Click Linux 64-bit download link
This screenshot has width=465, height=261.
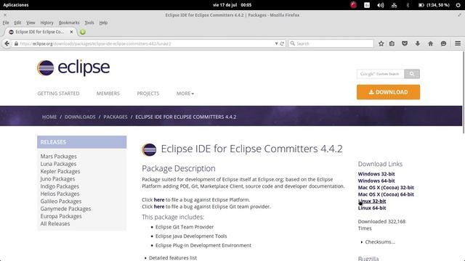click(372, 208)
